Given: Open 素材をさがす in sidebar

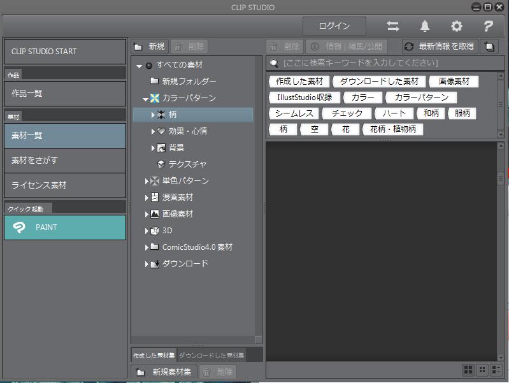Looking at the screenshot, I should (x=65, y=160).
